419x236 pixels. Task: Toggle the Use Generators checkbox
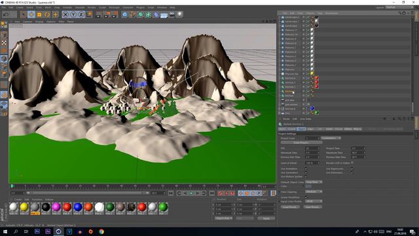point(306,172)
